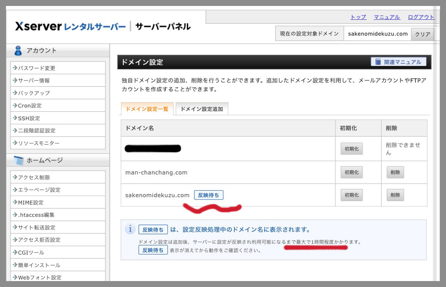Click the homepage section window icon
Image resolution: width=446 pixels, height=287 pixels.
(x=18, y=161)
